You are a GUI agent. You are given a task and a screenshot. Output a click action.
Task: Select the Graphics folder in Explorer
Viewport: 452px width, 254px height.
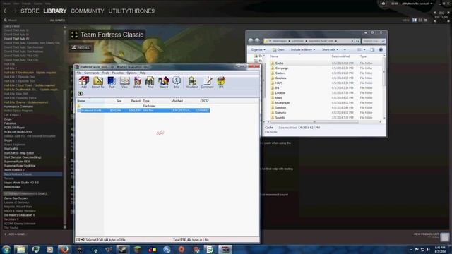pos(280,78)
